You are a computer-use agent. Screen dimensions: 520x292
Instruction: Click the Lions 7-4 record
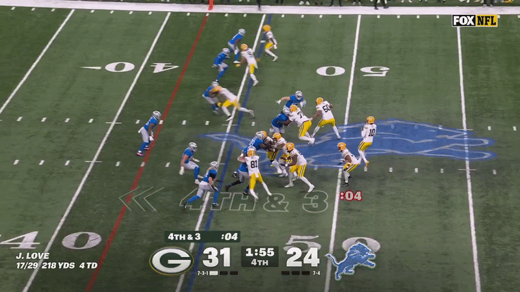(x=317, y=273)
